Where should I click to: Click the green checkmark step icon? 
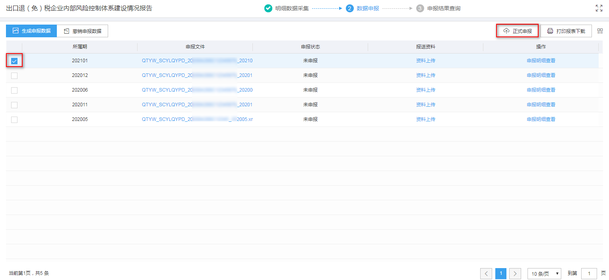point(268,8)
